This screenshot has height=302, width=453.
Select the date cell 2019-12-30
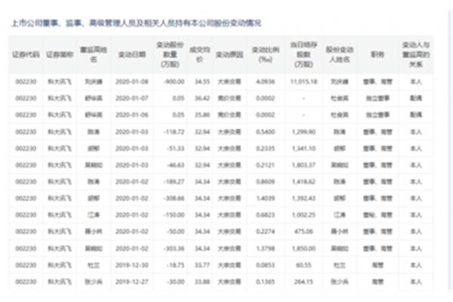[132, 265]
